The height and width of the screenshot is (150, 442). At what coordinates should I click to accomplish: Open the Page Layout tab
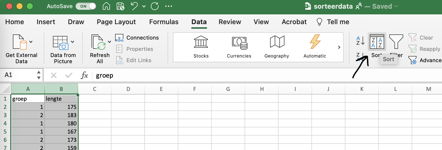tap(116, 22)
